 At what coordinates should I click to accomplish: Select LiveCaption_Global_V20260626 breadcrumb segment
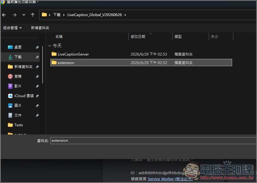pyautogui.click(x=94, y=15)
